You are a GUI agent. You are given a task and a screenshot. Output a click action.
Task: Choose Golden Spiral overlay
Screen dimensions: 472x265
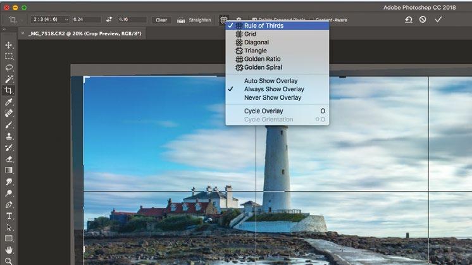[277, 68]
